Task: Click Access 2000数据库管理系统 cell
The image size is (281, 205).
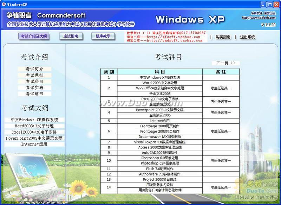Action: 160,147
